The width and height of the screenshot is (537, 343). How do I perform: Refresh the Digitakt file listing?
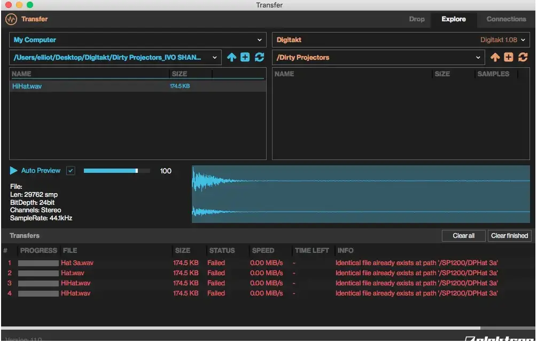[522, 57]
